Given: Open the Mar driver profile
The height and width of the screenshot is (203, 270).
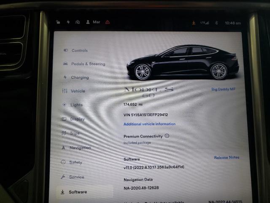Looking at the screenshot, I should (x=93, y=22).
